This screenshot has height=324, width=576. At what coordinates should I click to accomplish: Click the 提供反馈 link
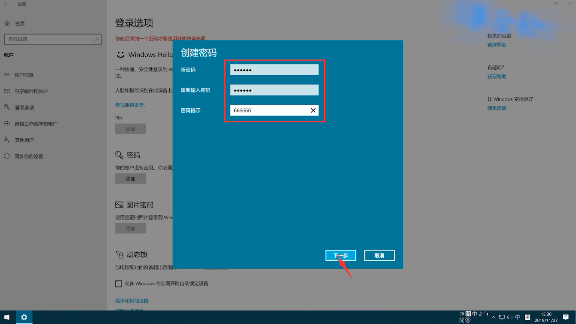tap(496, 108)
